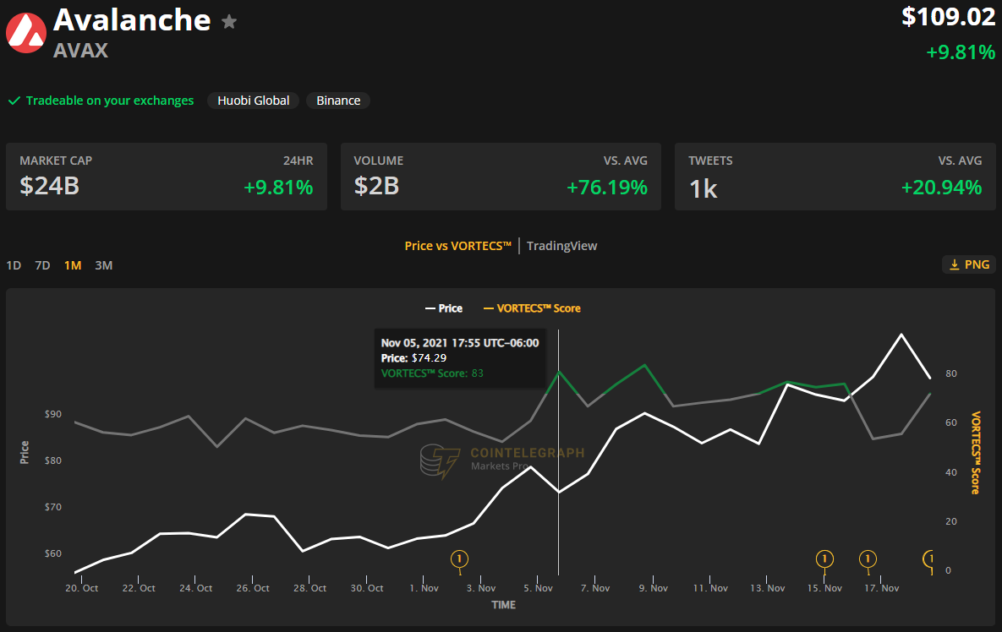Select the 1D time range
Screen dimensions: 1002x632
[14, 265]
